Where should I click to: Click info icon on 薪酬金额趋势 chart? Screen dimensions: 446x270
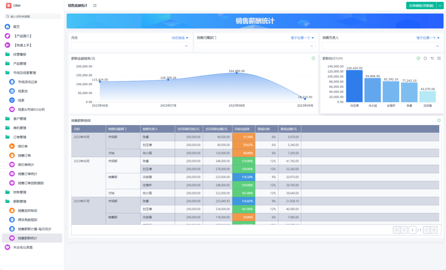(313, 58)
